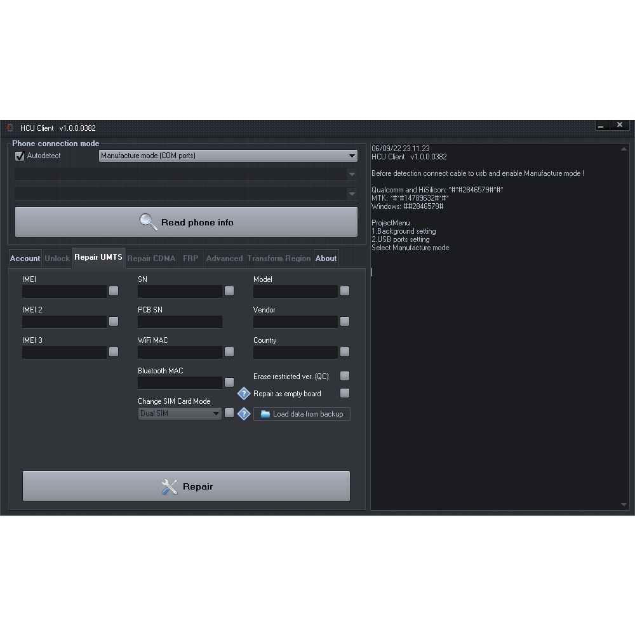The image size is (635, 635).
Task: Click folder icon in Load data from backup
Action: tap(265, 414)
